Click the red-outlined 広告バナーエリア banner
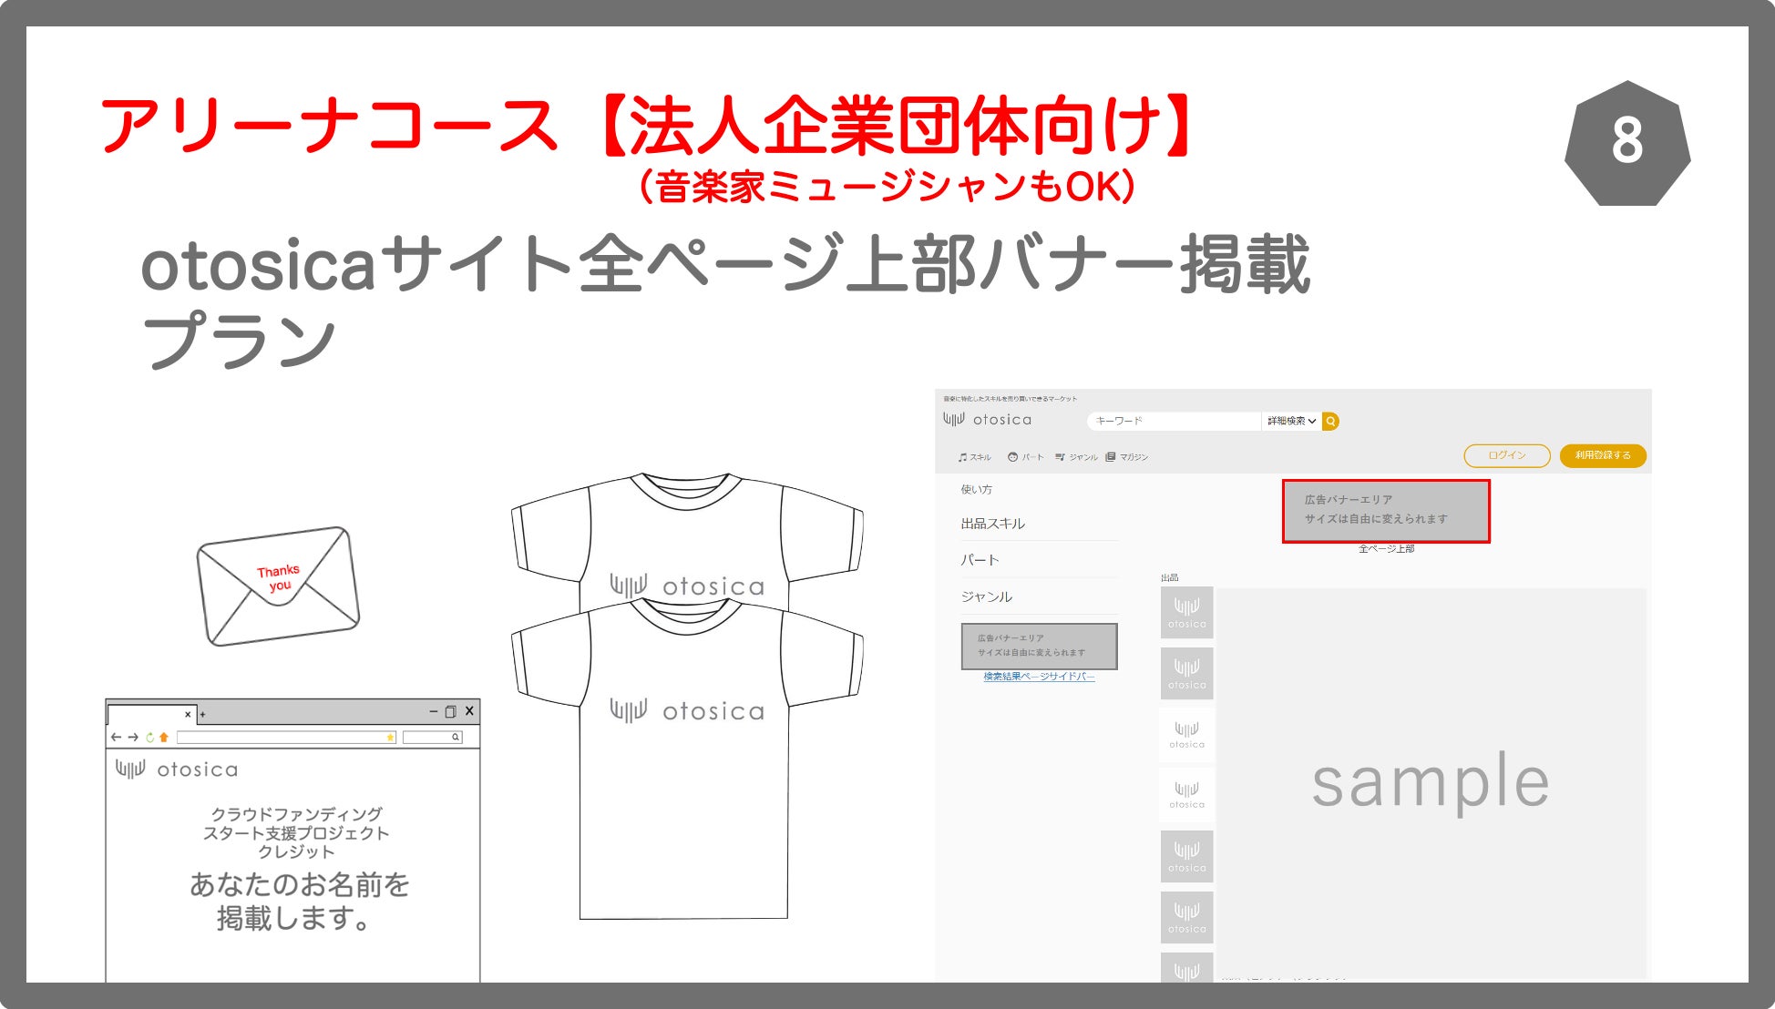The width and height of the screenshot is (1775, 1009). 1385,511
